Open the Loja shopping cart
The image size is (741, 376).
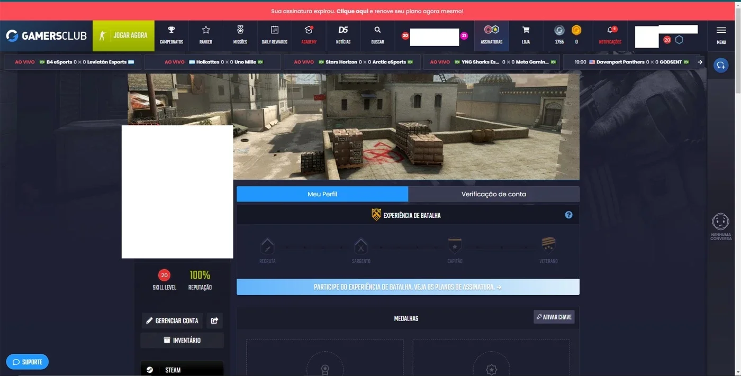(x=526, y=35)
